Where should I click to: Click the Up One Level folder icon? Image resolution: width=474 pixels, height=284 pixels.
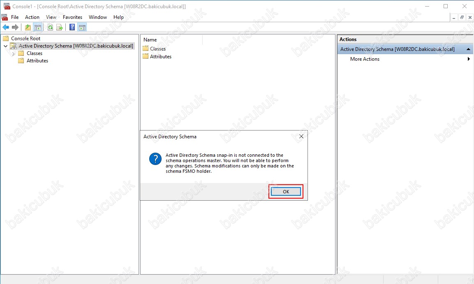point(28,27)
